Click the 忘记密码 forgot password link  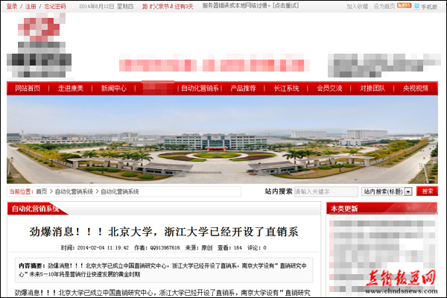pos(55,6)
